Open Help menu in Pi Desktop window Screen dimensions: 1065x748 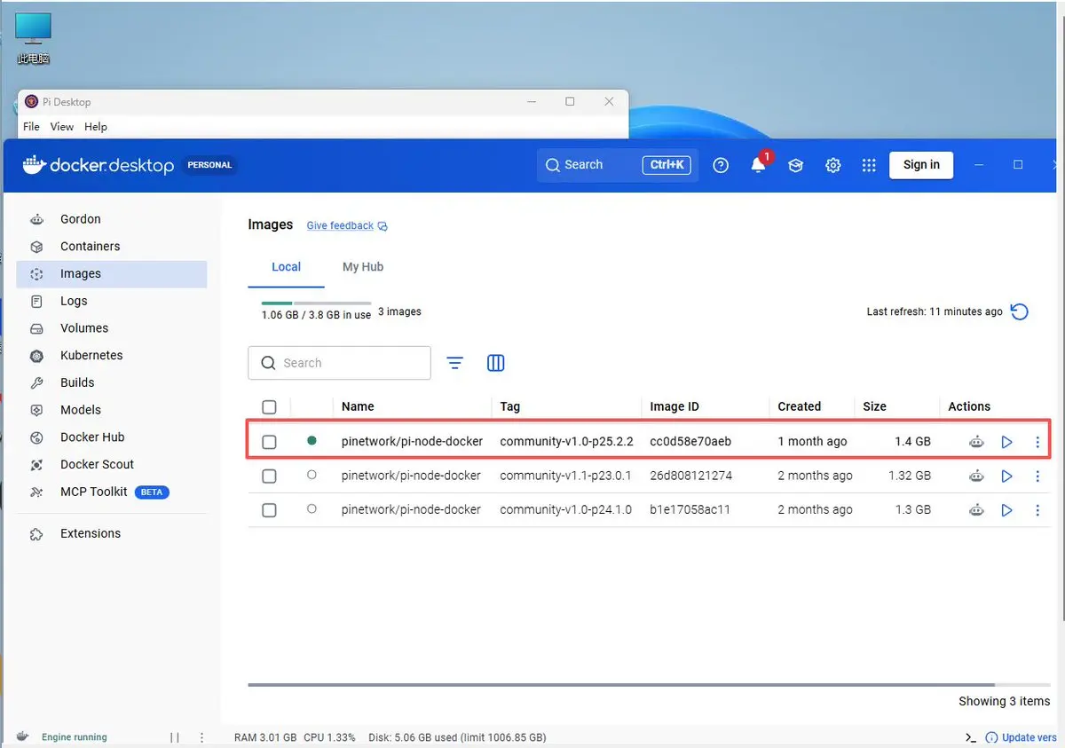96,127
